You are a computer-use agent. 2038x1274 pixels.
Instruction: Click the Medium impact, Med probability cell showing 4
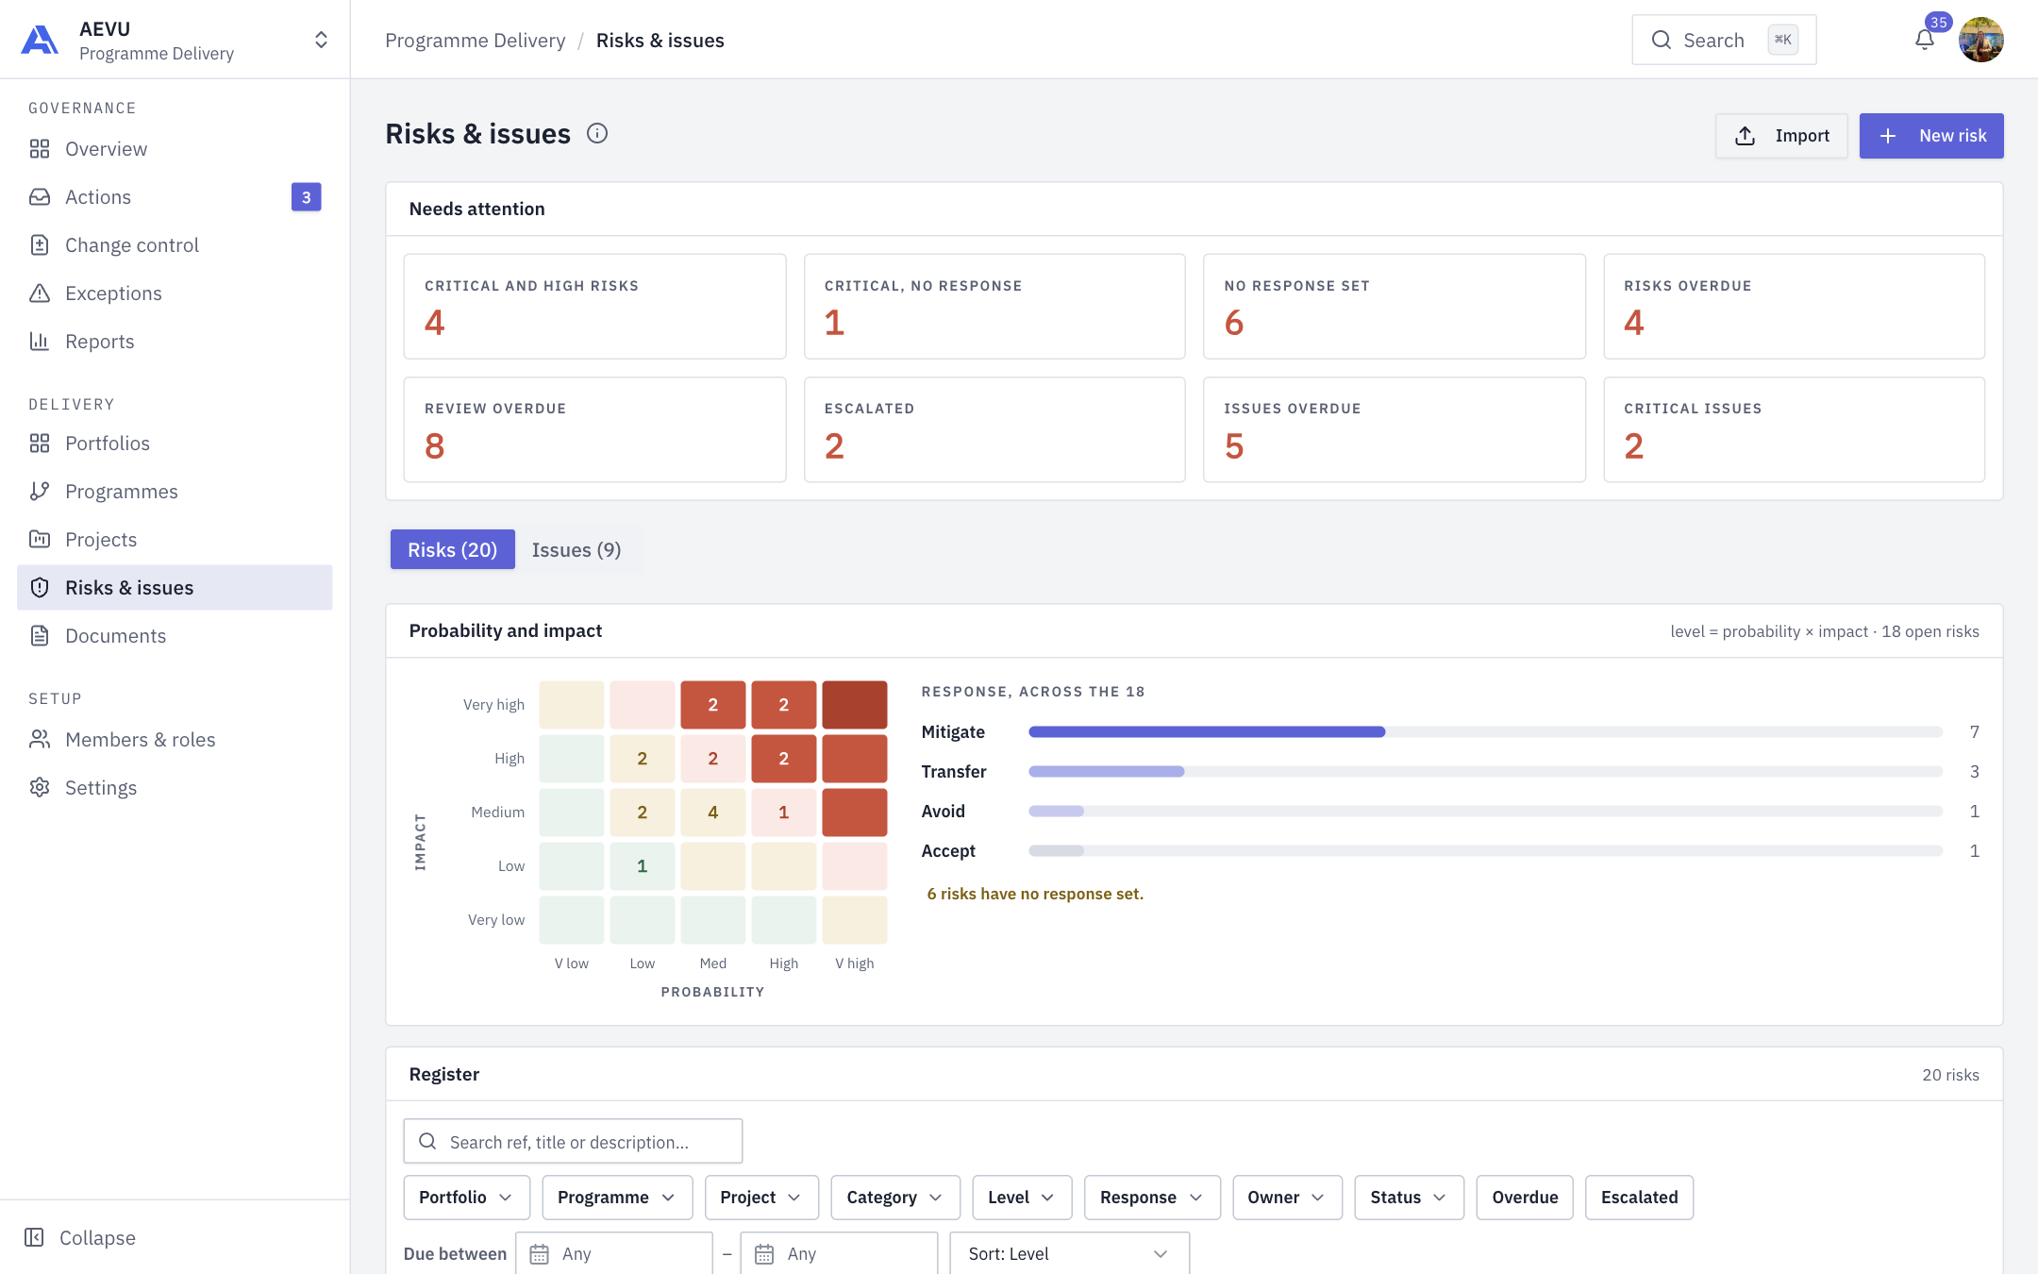click(713, 813)
